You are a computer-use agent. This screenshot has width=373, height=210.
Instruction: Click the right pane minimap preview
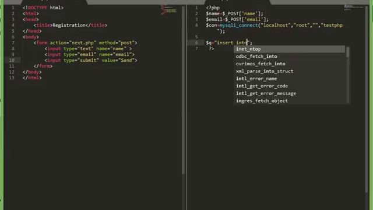click(354, 8)
